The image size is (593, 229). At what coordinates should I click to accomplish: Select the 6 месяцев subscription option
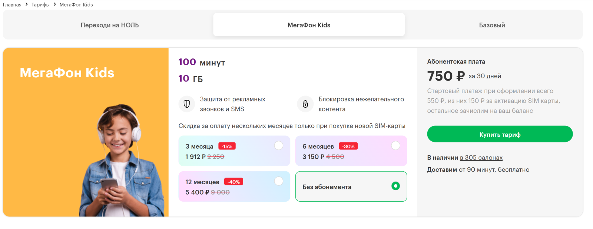coord(395,146)
